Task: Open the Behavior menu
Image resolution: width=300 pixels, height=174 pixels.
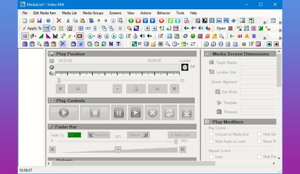Action: [164, 13]
